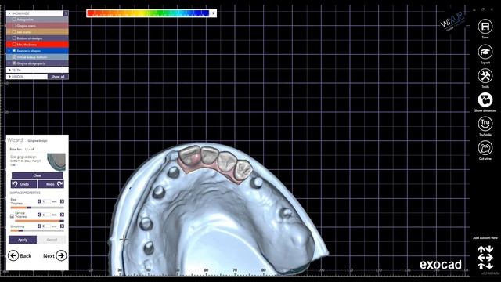501x282 pixels.
Task: Uncheck the Gingiva design parts checkbox
Action: (14, 63)
